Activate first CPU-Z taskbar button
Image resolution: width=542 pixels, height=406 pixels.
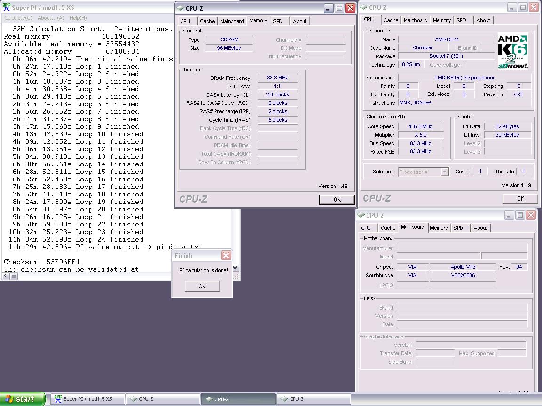coord(162,399)
